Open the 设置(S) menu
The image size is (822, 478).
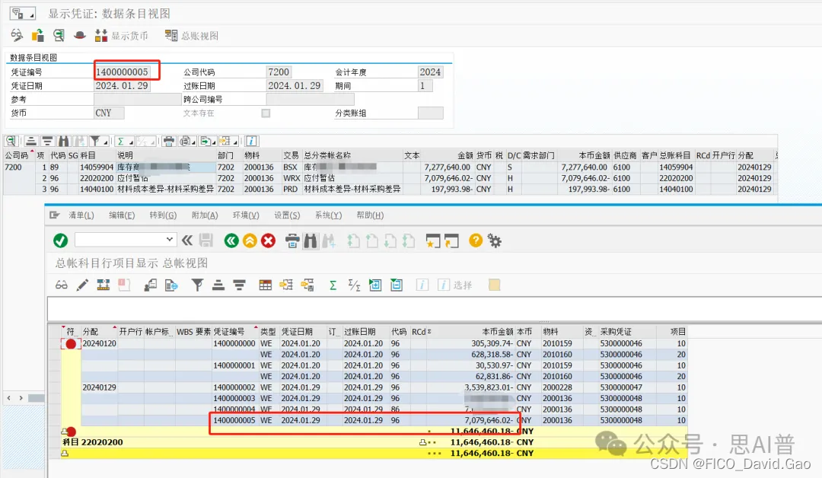coord(287,215)
